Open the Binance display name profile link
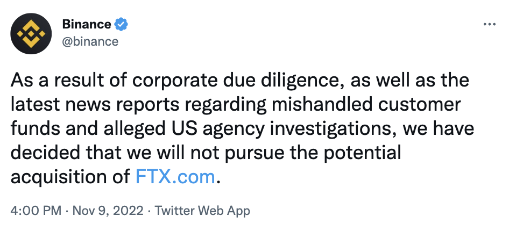 coord(87,24)
